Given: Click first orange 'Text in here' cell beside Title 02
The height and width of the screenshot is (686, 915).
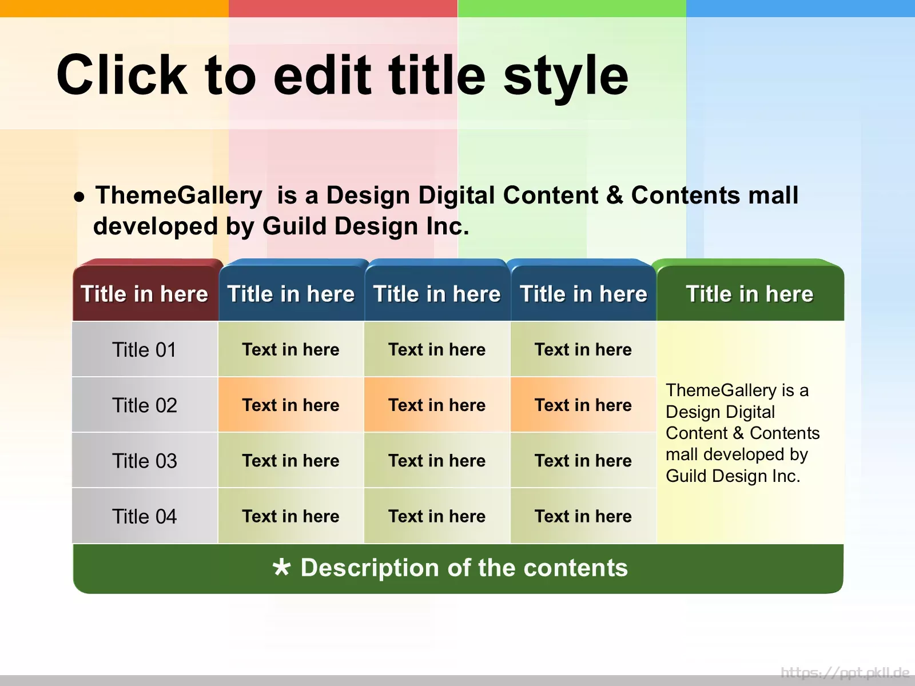Looking at the screenshot, I should pos(291,405).
